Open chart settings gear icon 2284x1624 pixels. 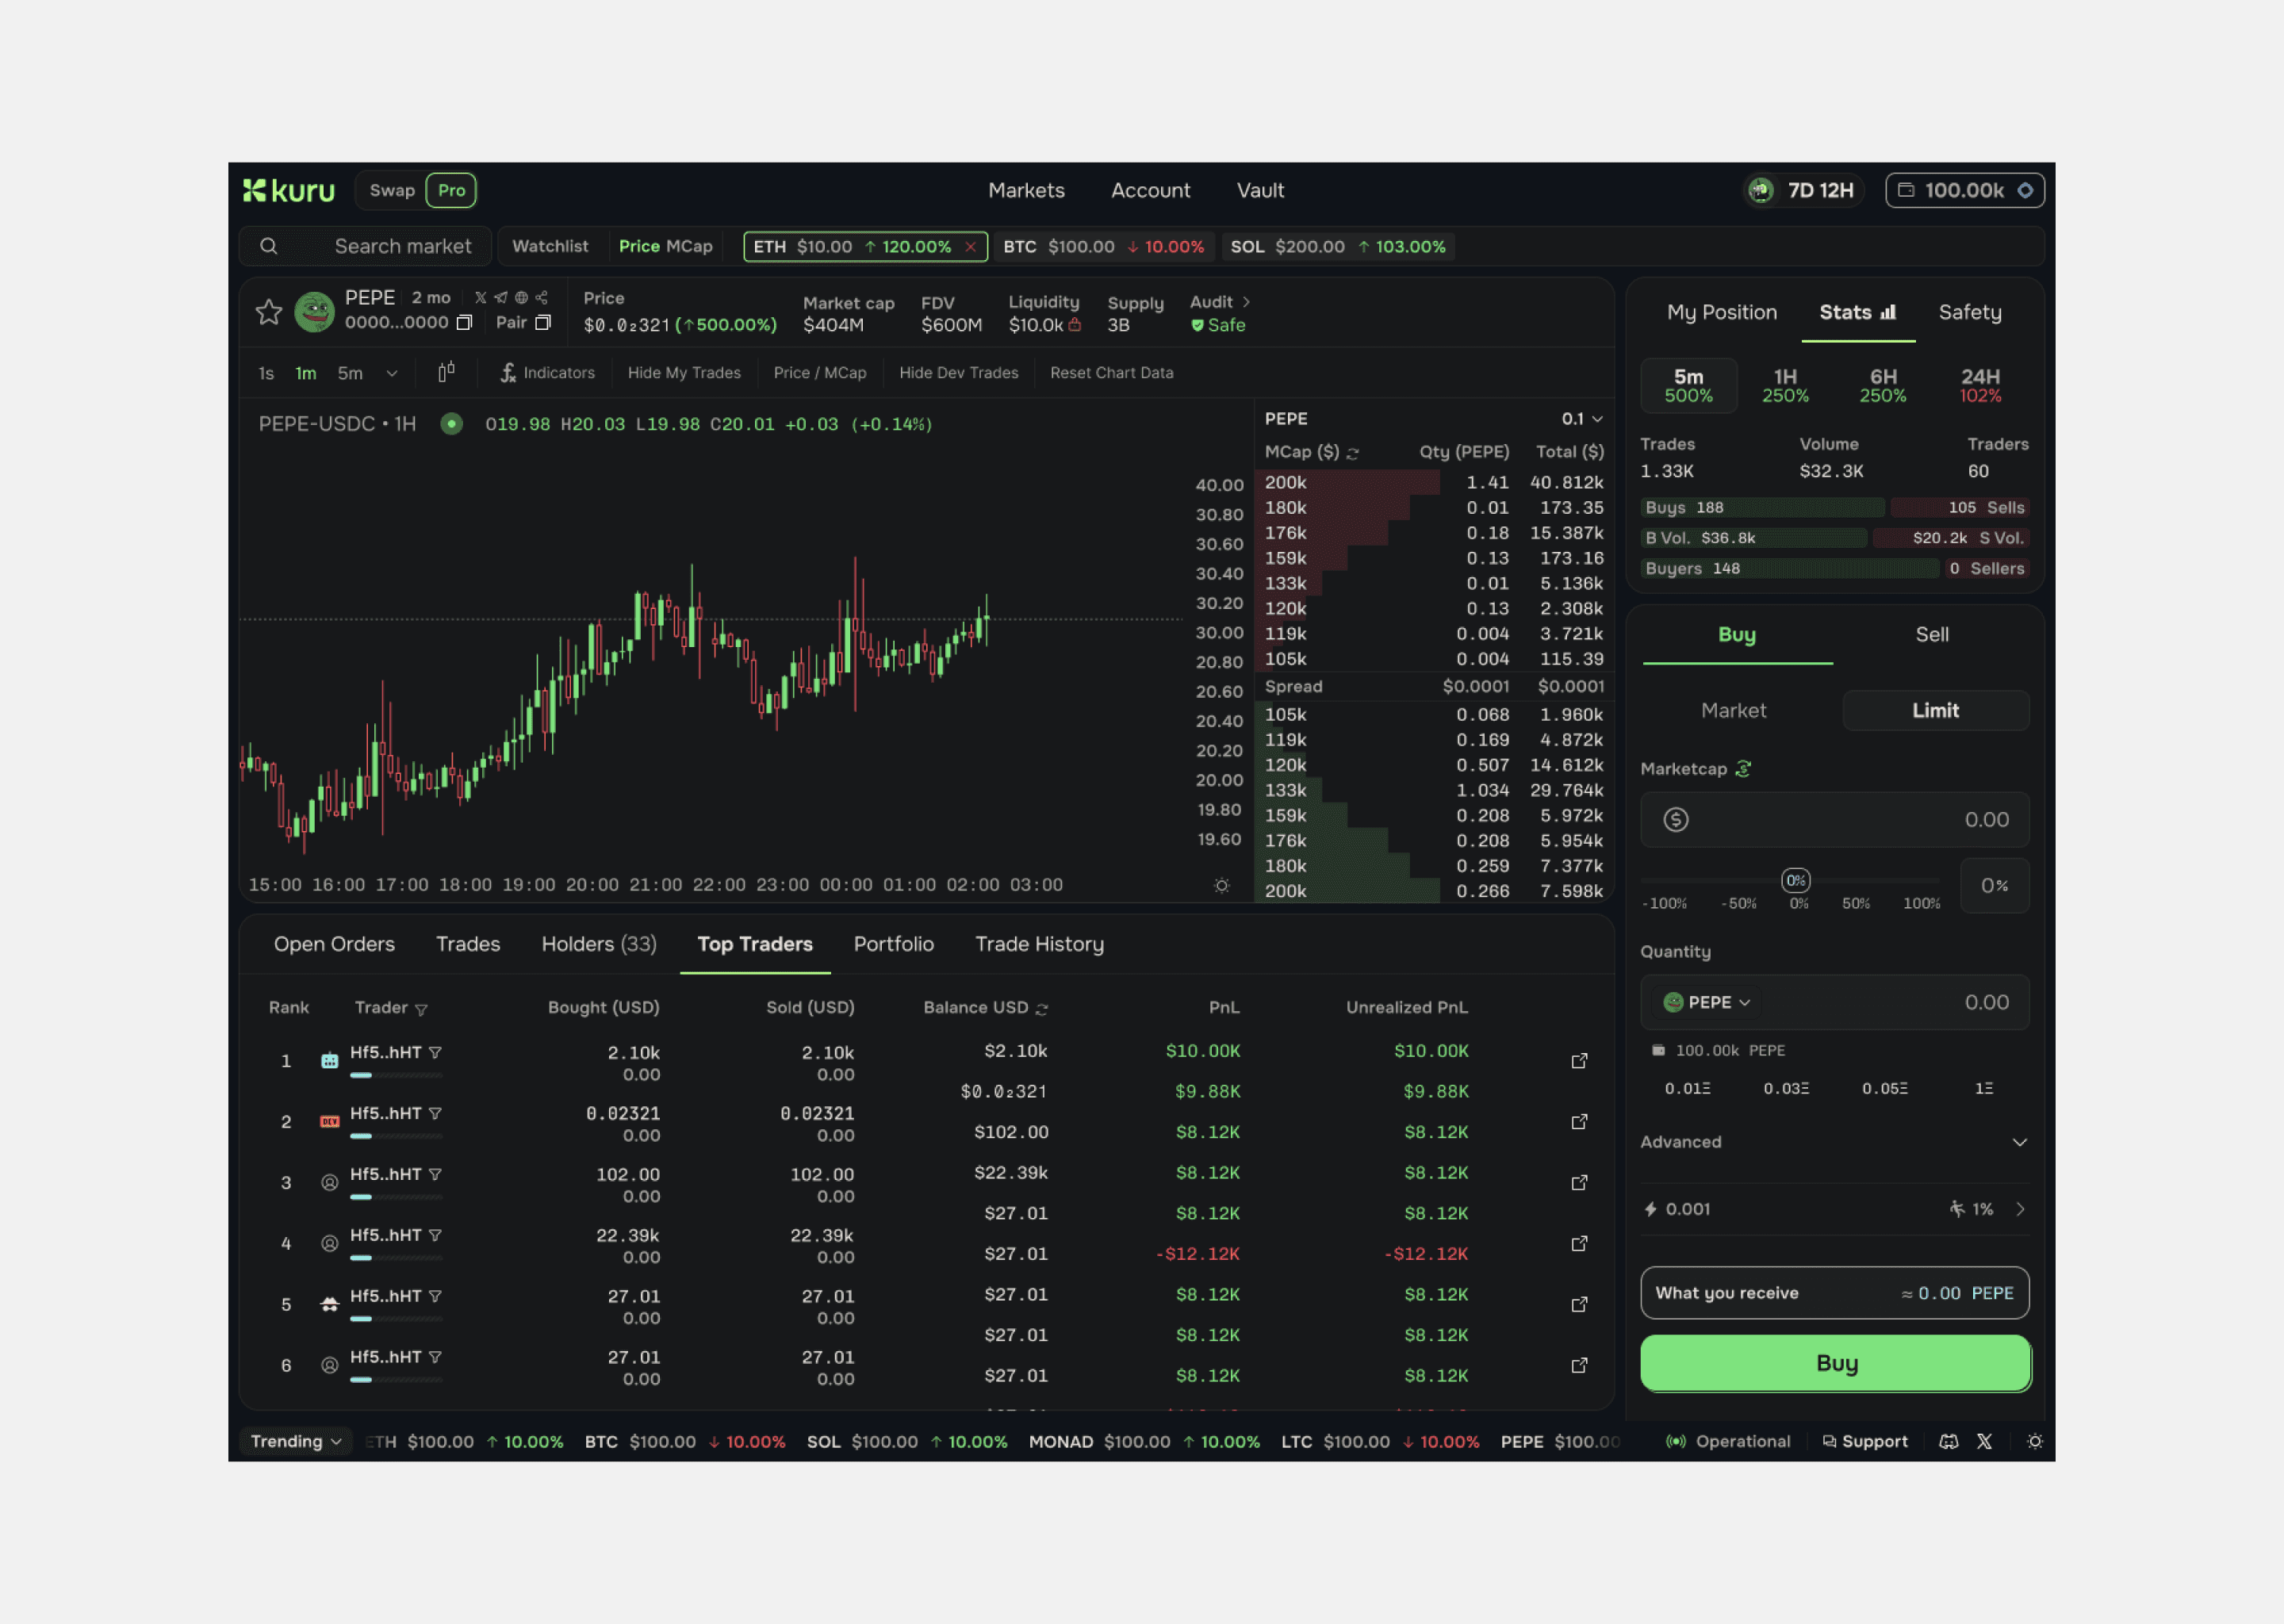click(x=1222, y=886)
